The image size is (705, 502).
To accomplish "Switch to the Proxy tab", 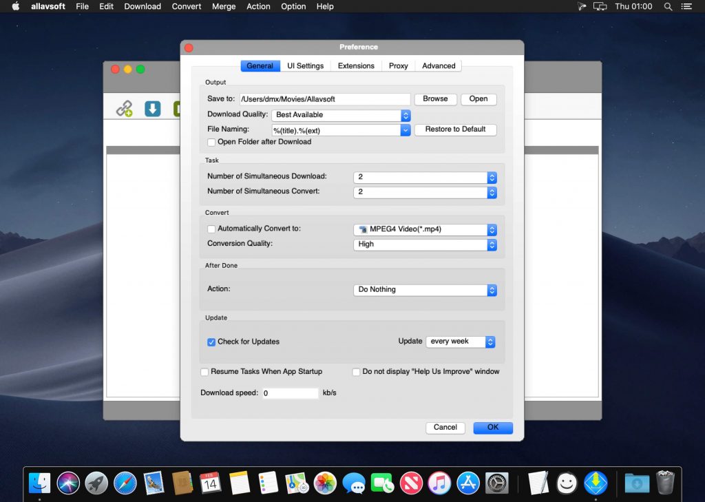I will (x=398, y=65).
